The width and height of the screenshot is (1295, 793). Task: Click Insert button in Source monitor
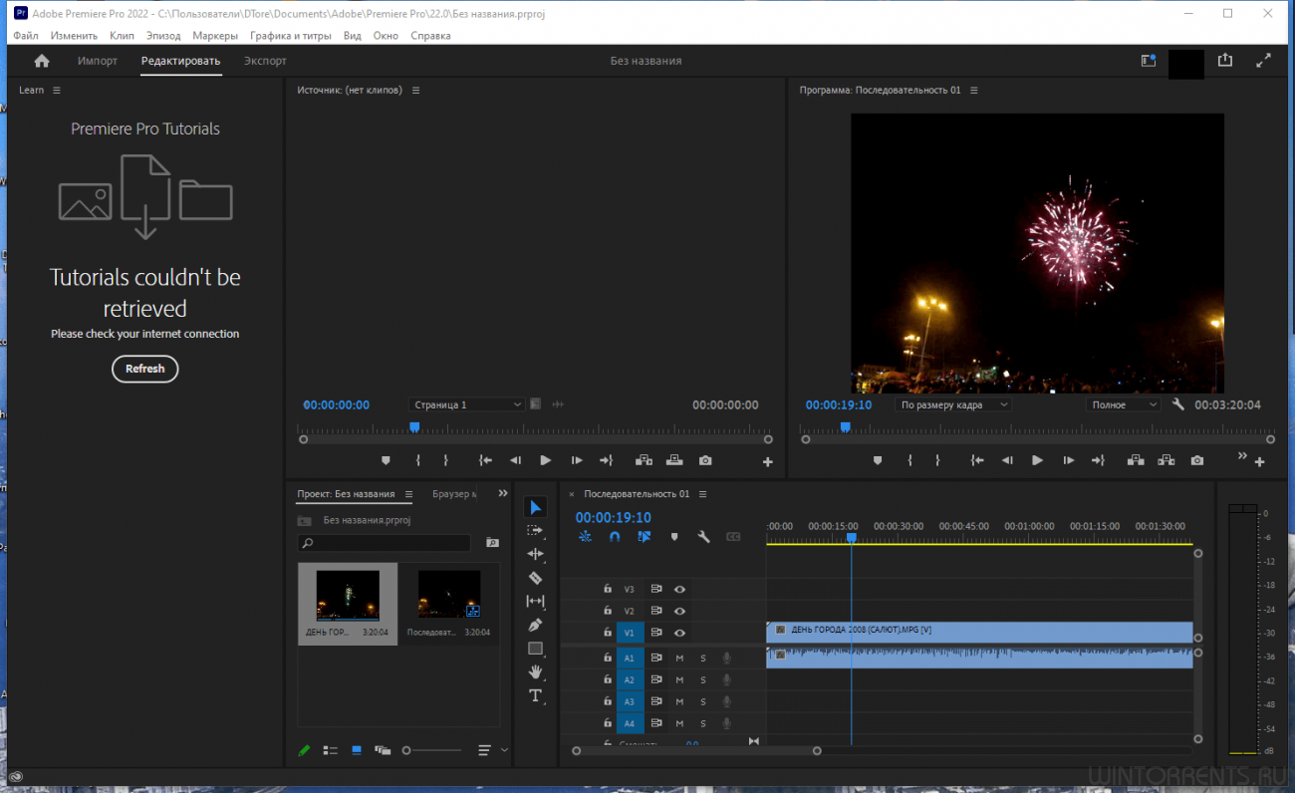(x=644, y=460)
